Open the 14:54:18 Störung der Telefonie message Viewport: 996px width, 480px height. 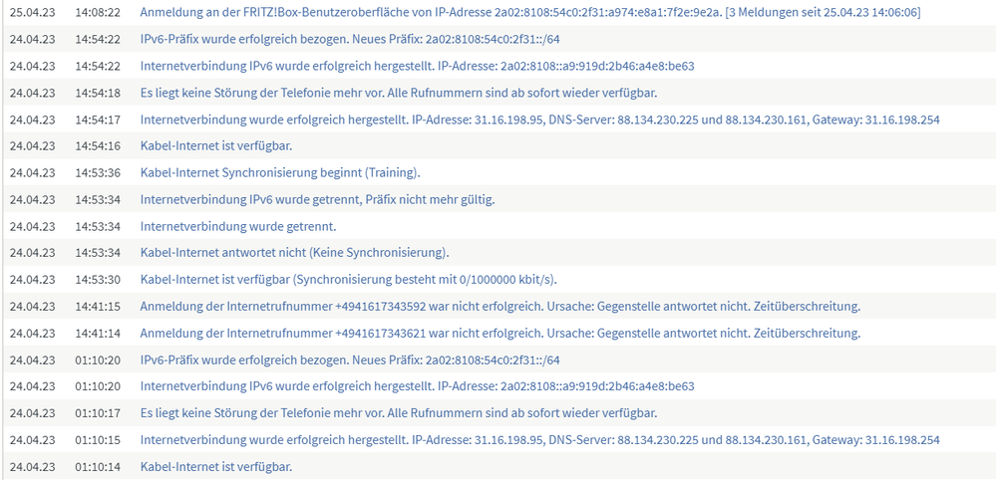[x=398, y=93]
